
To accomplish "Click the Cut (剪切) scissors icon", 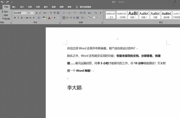I will (x=2, y=11).
